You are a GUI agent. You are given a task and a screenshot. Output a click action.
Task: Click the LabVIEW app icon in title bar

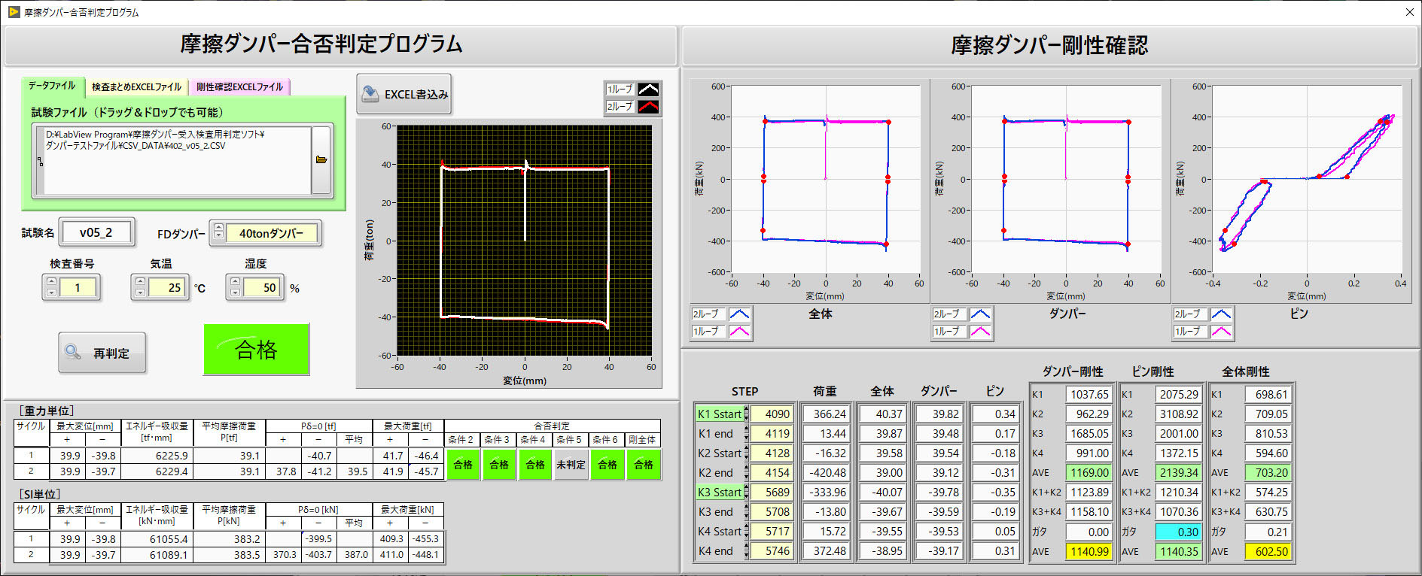[x=14, y=12]
